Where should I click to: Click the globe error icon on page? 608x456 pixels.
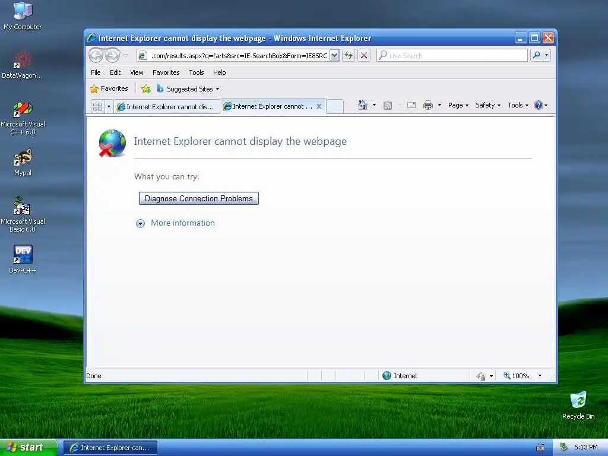coord(112,143)
